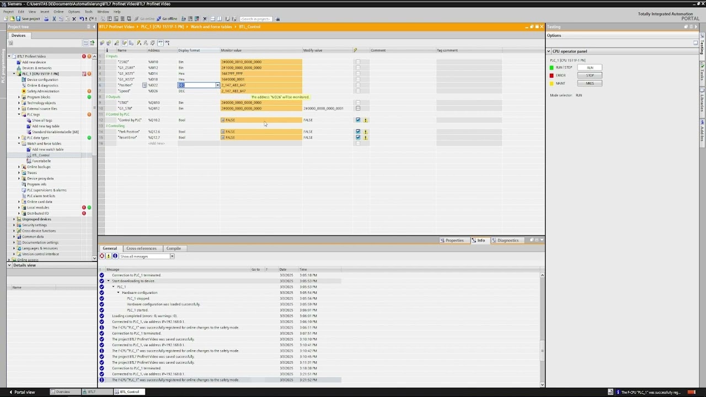
Task: Click the Devices & networks icon in tree
Action: click(19, 68)
